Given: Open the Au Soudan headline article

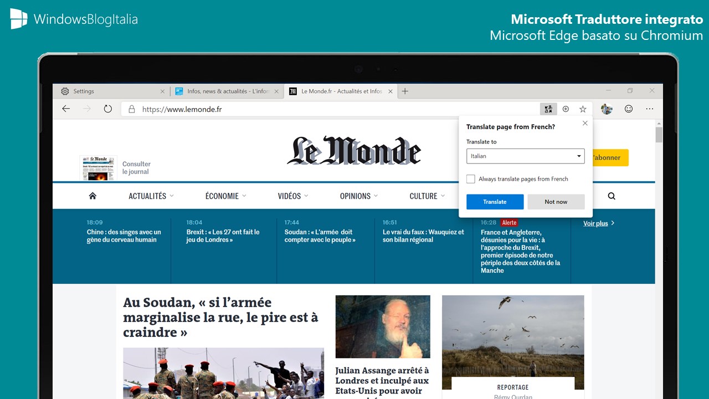Looking at the screenshot, I should [x=220, y=318].
